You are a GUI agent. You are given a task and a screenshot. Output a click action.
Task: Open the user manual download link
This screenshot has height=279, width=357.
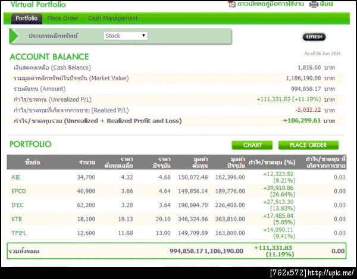pyautogui.click(x=271, y=4)
